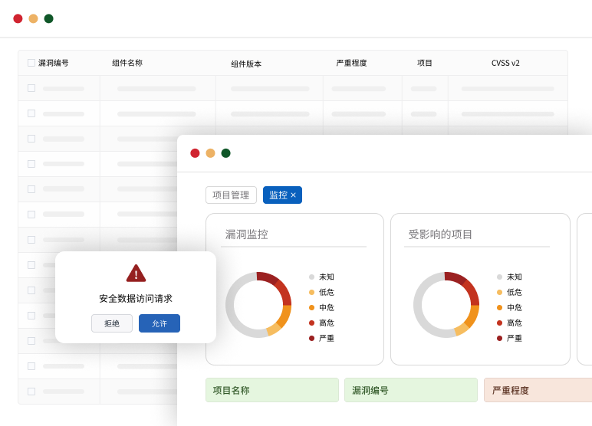The image size is (592, 426).
Task: Check the last table row checkbox
Action: pos(31,392)
